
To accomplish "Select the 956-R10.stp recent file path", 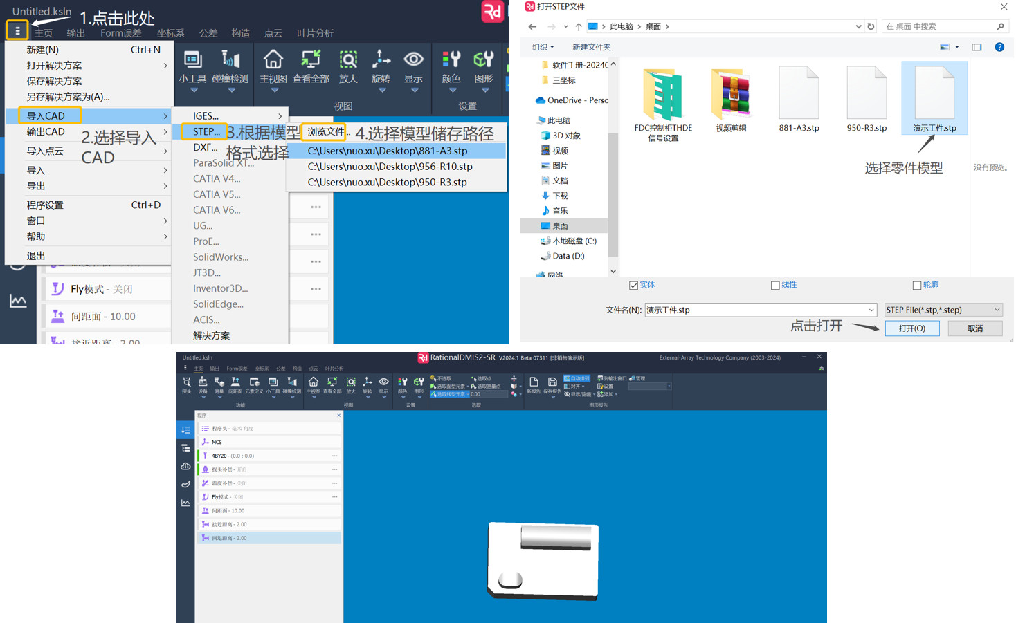I will (390, 167).
